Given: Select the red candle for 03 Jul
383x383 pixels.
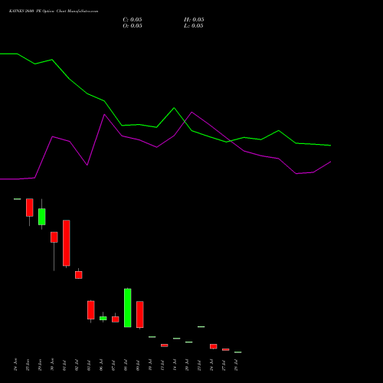Looking at the screenshot, I should [91, 310].
